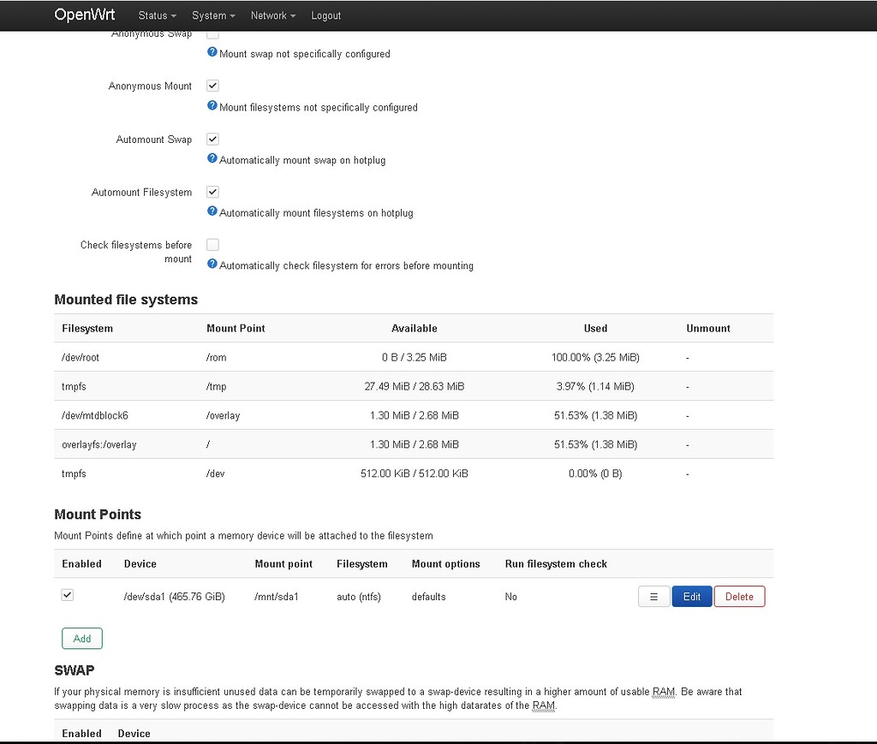877x744 pixels.
Task: Delete the /dev/sda1 mount point entry
Action: point(739,596)
